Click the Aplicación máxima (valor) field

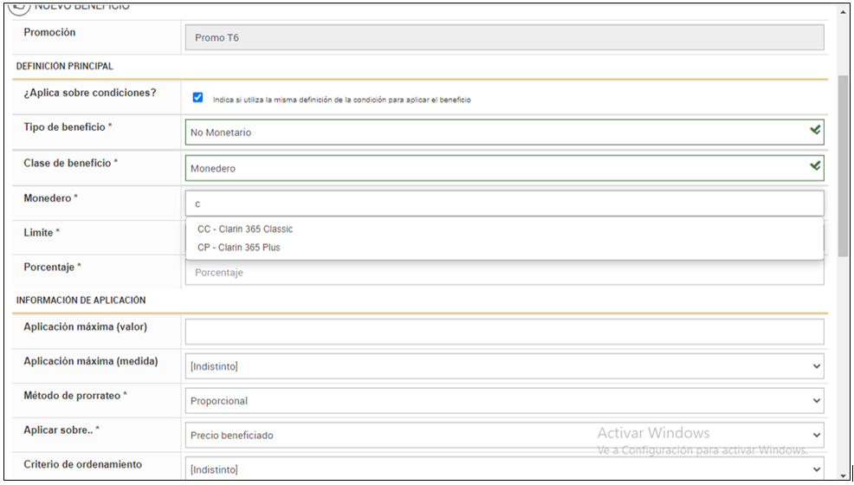click(x=504, y=332)
